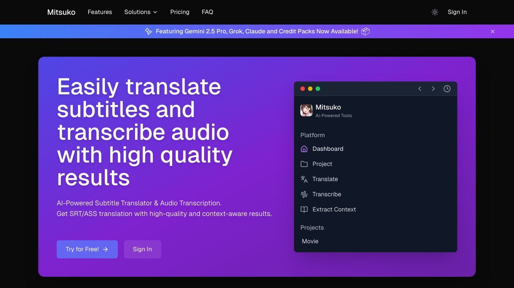Image resolution: width=514 pixels, height=288 pixels.
Task: Click the Platform section label
Action: (313, 135)
